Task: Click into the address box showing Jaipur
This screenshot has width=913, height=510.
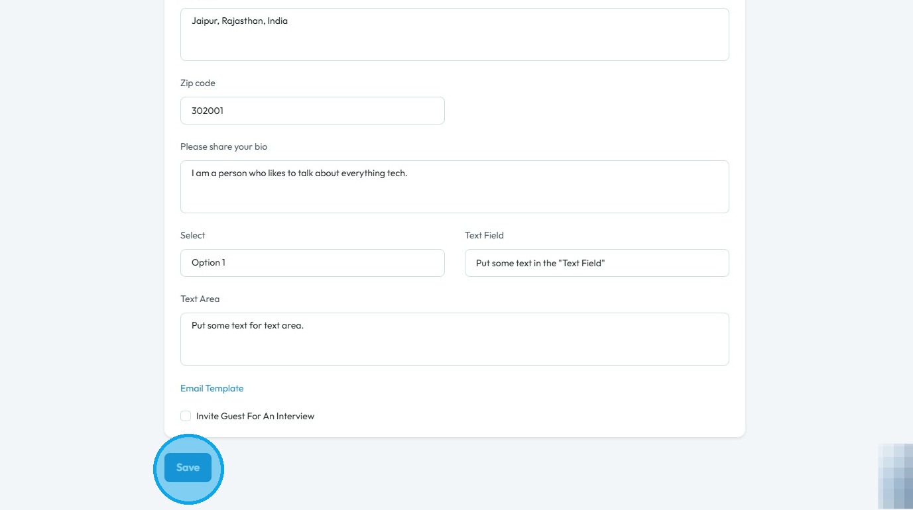Action: tap(454, 34)
